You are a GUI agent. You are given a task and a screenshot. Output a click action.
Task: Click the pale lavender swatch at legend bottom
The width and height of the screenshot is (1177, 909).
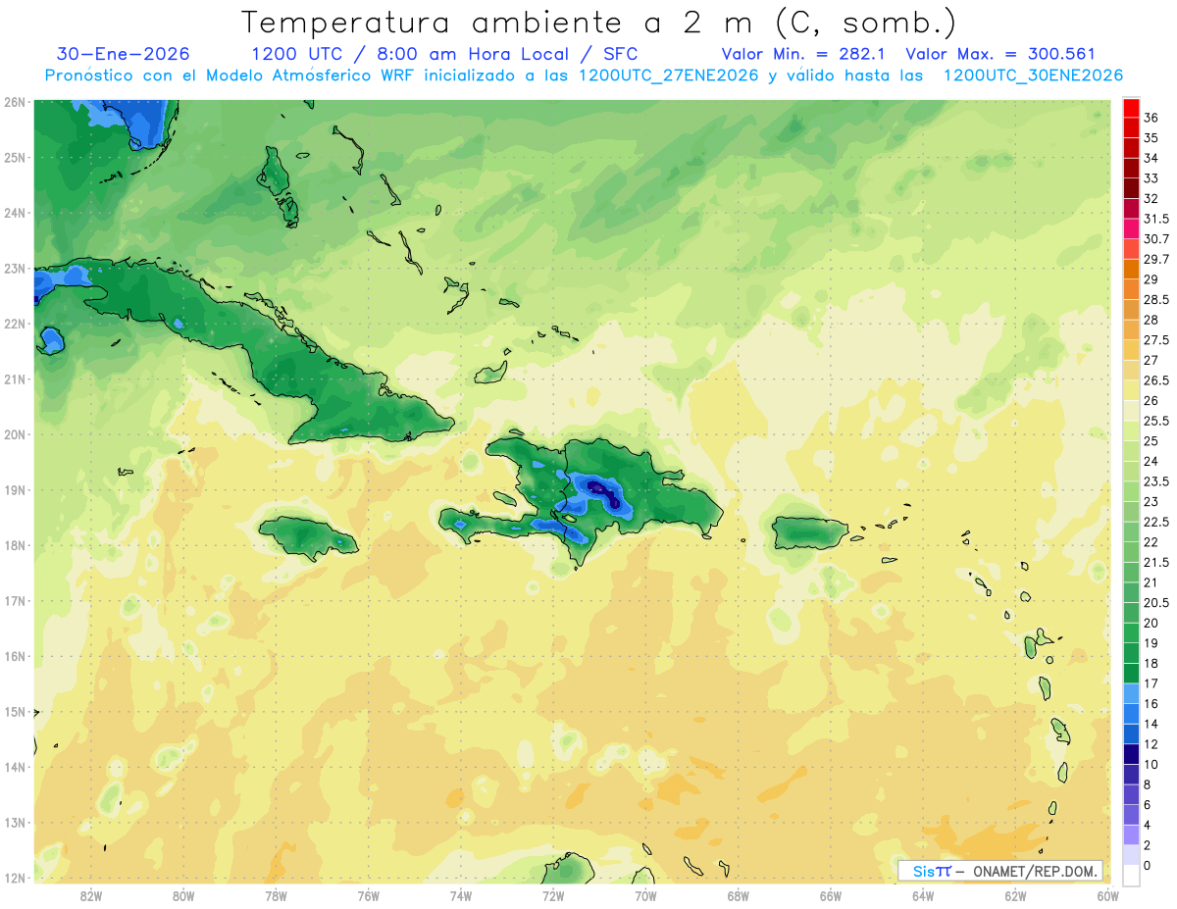pyautogui.click(x=1131, y=854)
